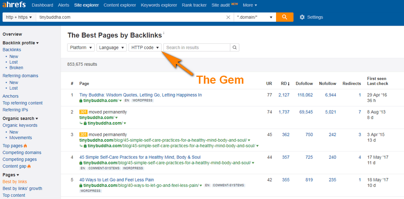Open Referring domains in the sidebar
This screenshot has height=199, width=404.
[x=20, y=76]
